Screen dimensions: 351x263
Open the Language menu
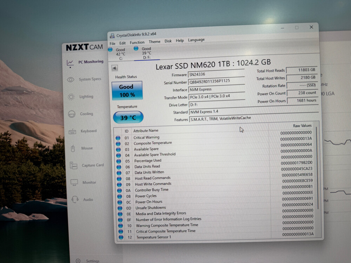(x=196, y=40)
